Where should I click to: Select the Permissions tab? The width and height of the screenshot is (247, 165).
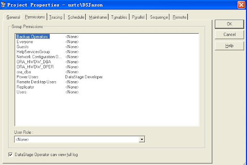point(35,17)
